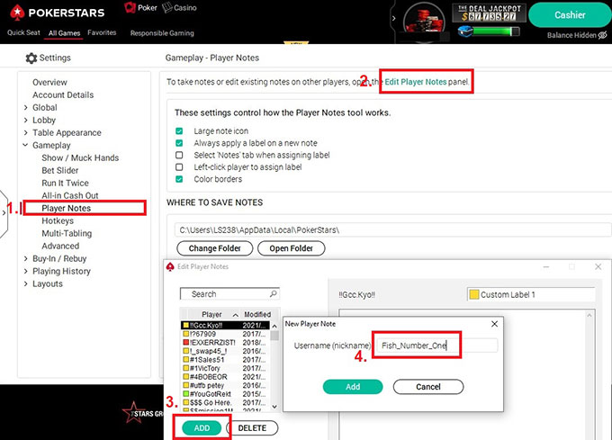Enable Left-click player to assign label
This screenshot has height=440, width=612.
pyautogui.click(x=179, y=167)
